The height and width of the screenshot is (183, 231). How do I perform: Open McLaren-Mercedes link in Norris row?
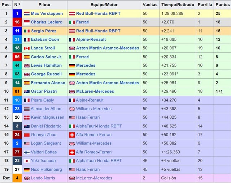94,178
